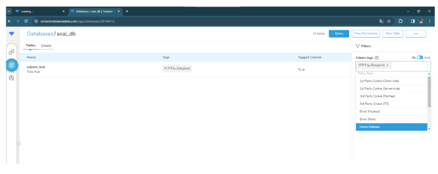This screenshot has height=174, width=438.
Task: Open the three-dots more actions menu
Action: (416, 33)
